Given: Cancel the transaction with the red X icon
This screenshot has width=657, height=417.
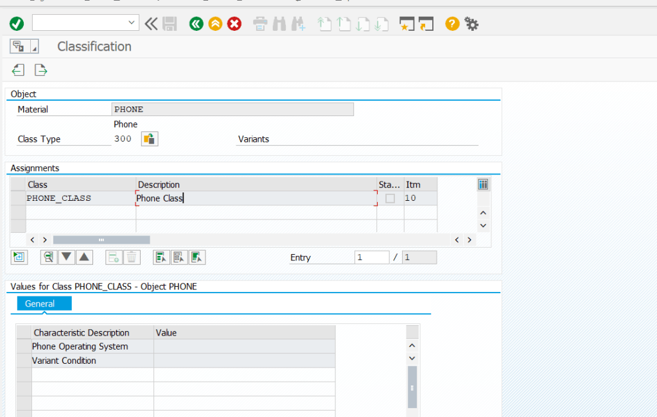Looking at the screenshot, I should (233, 23).
